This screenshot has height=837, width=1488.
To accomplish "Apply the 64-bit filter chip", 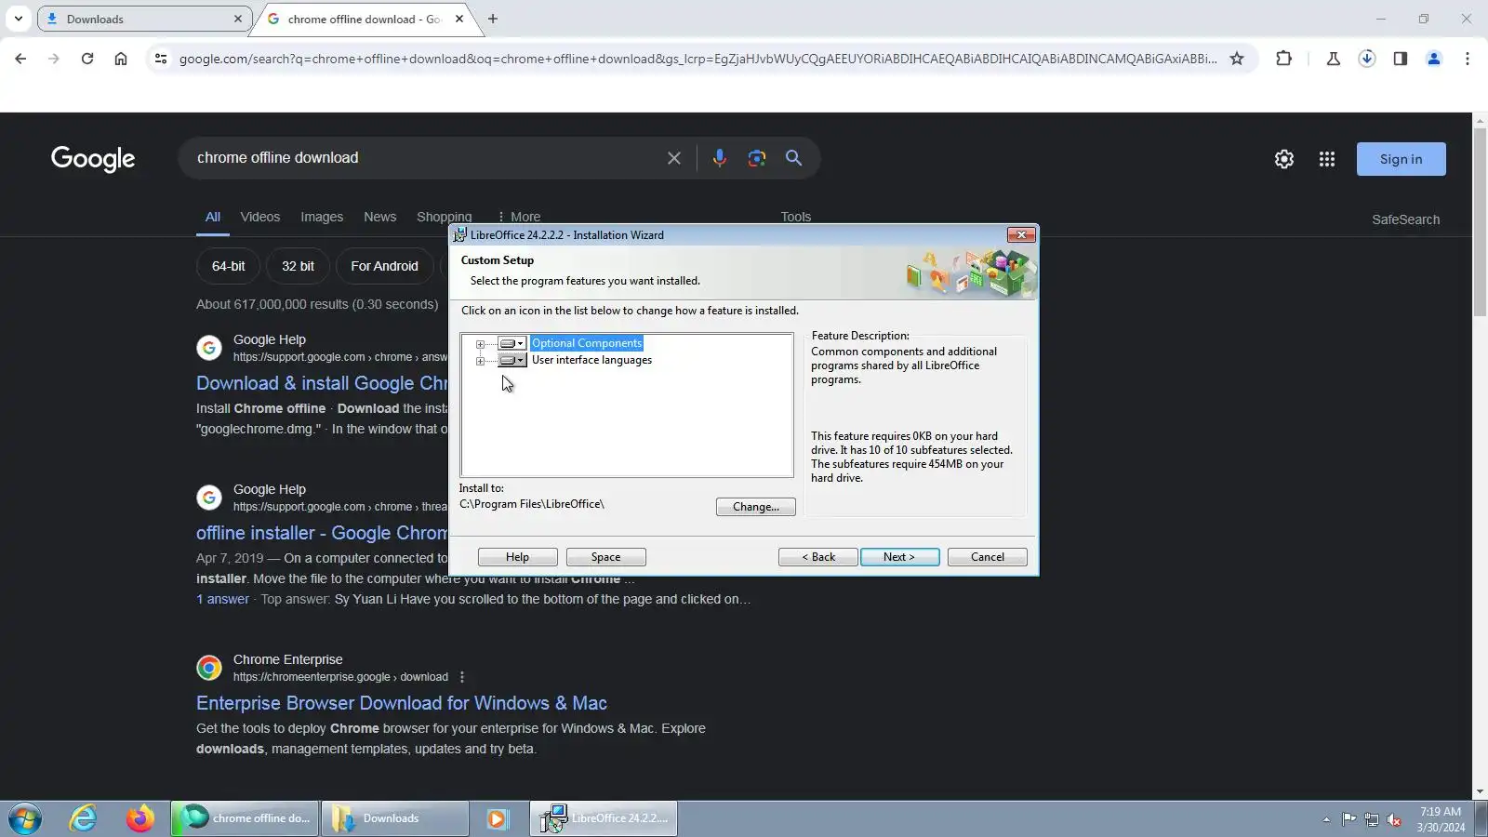I will [x=229, y=266].
